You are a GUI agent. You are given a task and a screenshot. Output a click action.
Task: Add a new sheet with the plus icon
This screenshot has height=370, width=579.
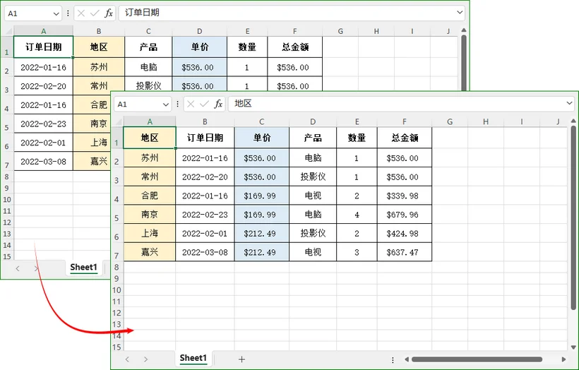coord(241,359)
